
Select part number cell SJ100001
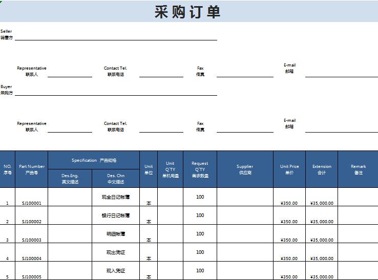[x=32, y=203]
